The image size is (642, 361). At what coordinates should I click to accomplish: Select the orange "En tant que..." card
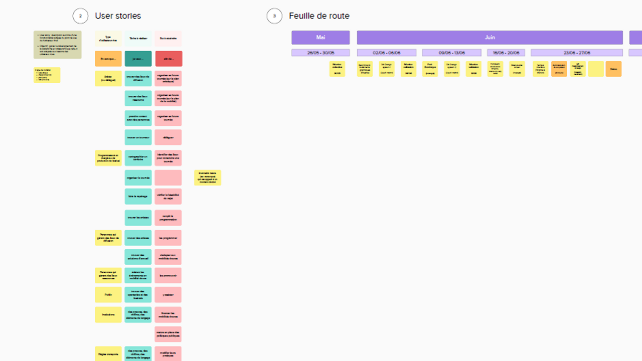108,59
